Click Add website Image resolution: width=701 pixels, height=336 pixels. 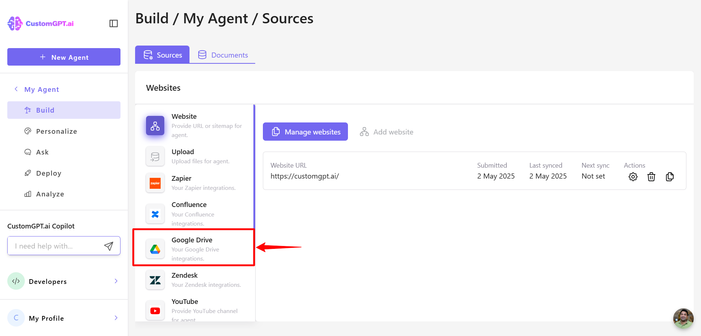click(387, 132)
